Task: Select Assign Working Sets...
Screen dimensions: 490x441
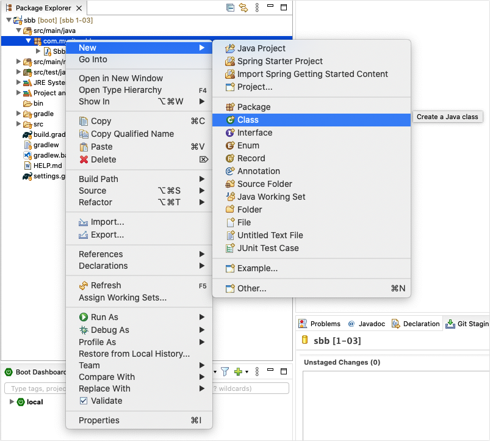Action: 139,297
